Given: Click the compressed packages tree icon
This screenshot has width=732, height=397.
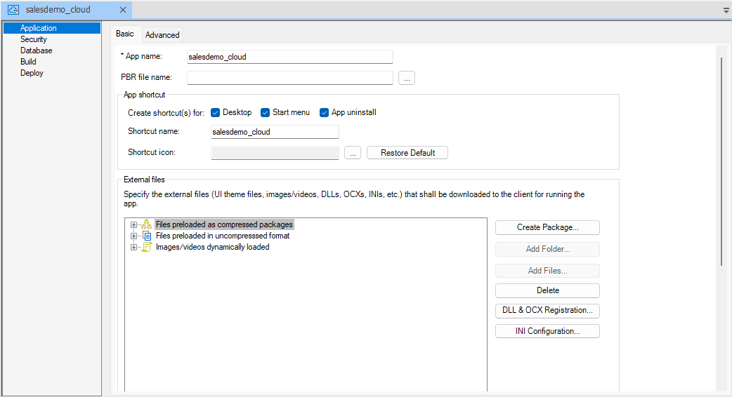Looking at the screenshot, I should (x=147, y=225).
